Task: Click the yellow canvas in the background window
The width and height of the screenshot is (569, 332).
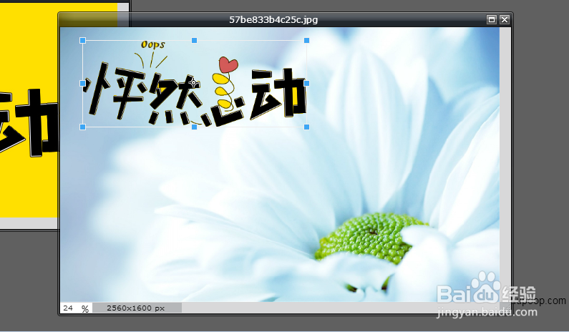Action: 29,111
